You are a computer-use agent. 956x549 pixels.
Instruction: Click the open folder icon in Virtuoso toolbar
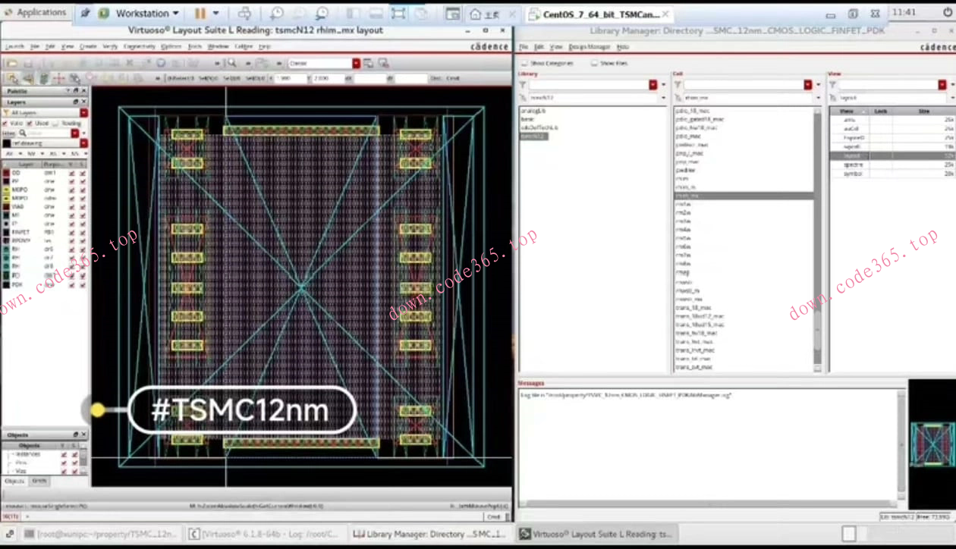coord(13,63)
